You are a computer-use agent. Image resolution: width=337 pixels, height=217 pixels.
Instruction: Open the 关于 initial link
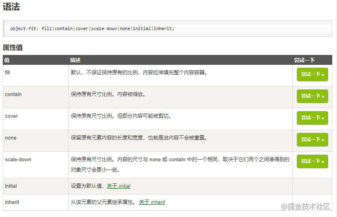tap(119, 186)
